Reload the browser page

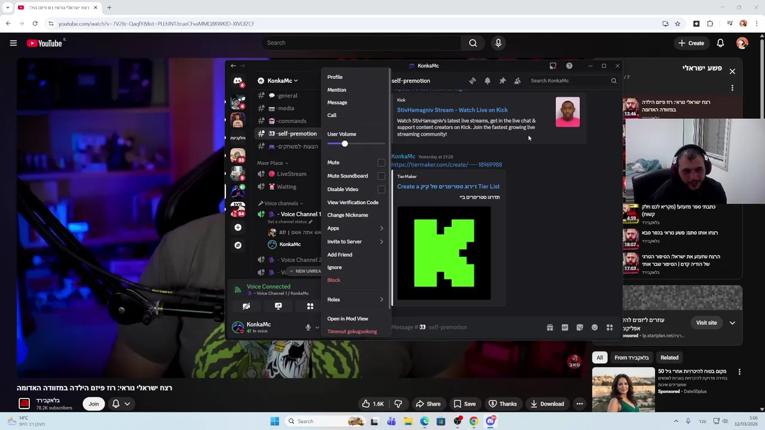point(35,23)
